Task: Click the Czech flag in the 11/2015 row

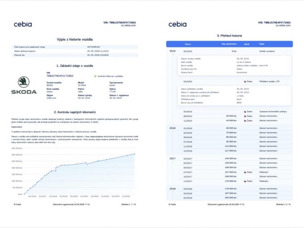Action: [x=245, y=121]
